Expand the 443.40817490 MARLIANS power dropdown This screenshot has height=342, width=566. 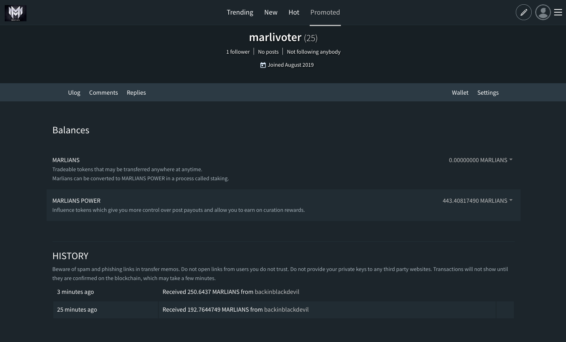[x=478, y=201]
